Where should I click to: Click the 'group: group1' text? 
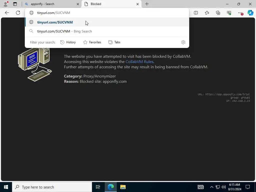[240, 98]
